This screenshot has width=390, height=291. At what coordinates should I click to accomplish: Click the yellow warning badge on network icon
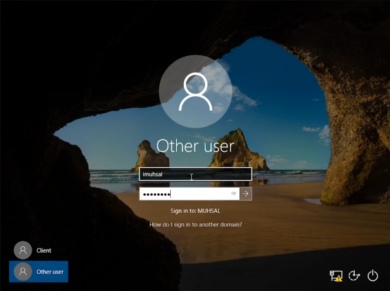339,279
